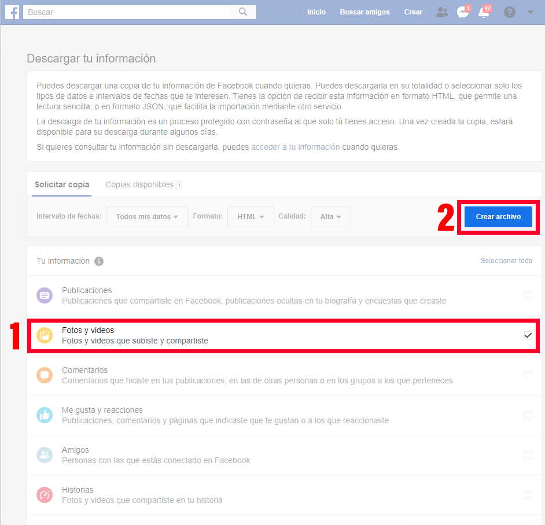Click the Formato label
This screenshot has width=545, height=525.
(x=208, y=216)
